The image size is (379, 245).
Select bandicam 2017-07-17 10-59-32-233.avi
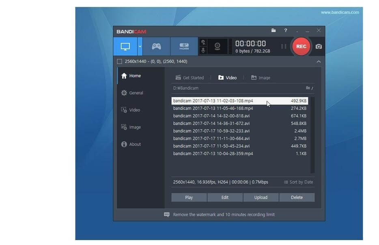click(240, 131)
